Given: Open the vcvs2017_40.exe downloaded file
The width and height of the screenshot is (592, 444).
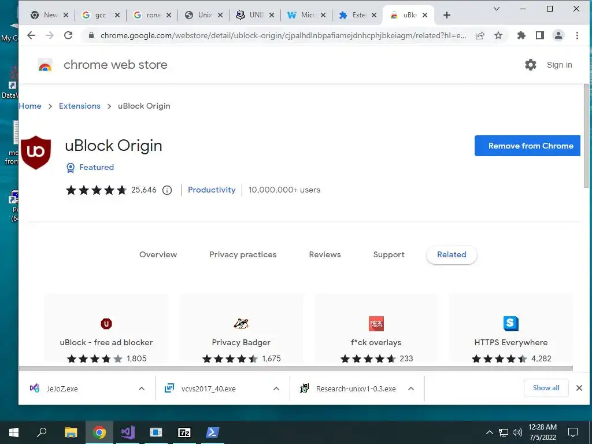Looking at the screenshot, I should click(x=208, y=388).
